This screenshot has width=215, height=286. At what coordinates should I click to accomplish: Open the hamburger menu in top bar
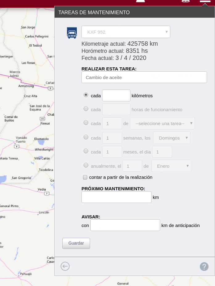click(x=205, y=1)
